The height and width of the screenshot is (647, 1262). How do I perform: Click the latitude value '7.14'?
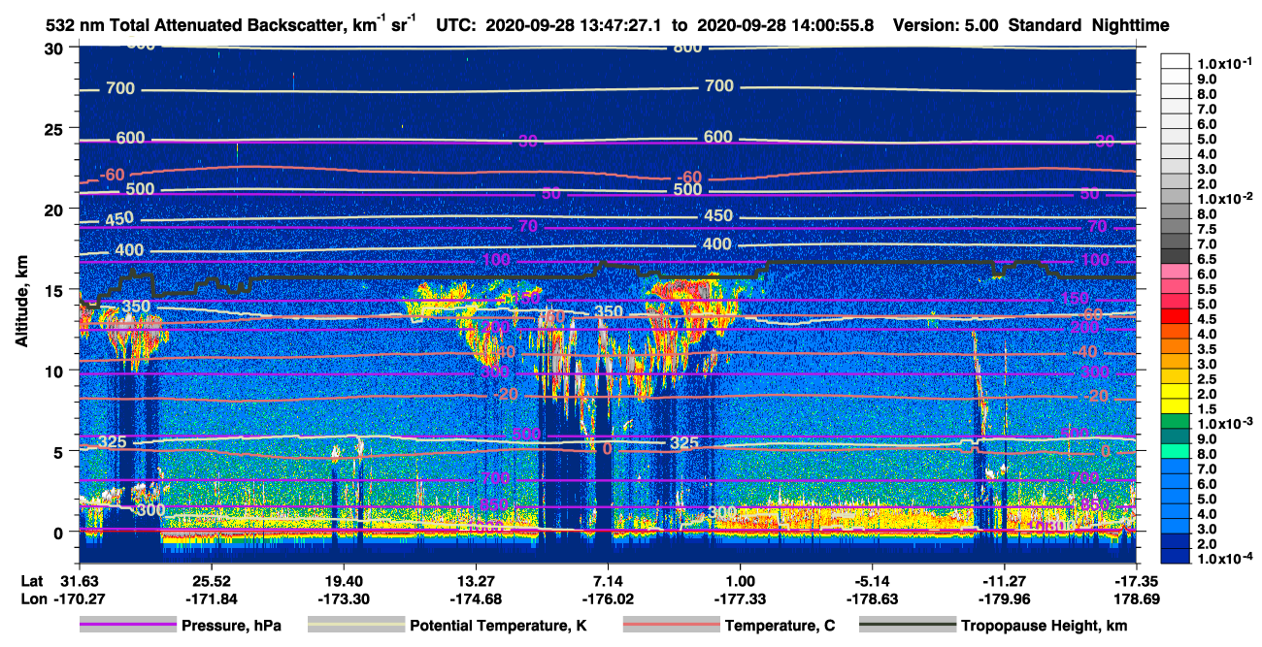click(608, 581)
